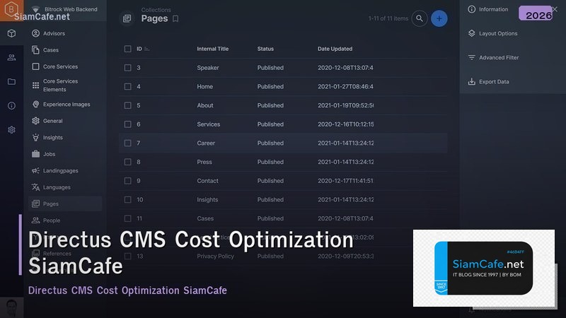The image size is (566, 318).
Task: Open the File Library folder icon
Action: (11, 81)
